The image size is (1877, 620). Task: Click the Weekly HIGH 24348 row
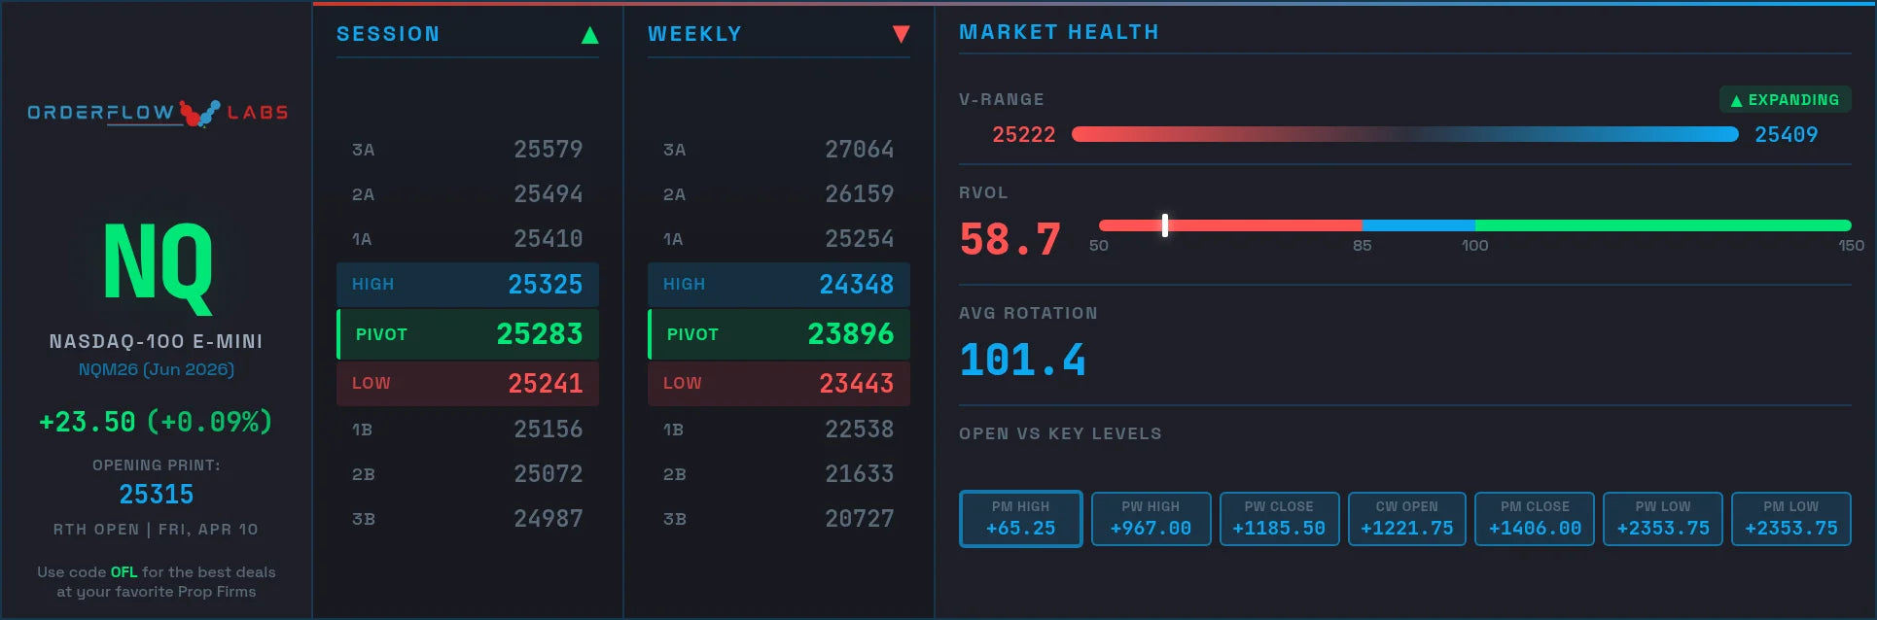click(x=779, y=285)
